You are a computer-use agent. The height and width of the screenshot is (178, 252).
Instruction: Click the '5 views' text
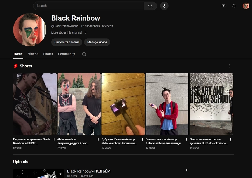[x=17, y=148]
